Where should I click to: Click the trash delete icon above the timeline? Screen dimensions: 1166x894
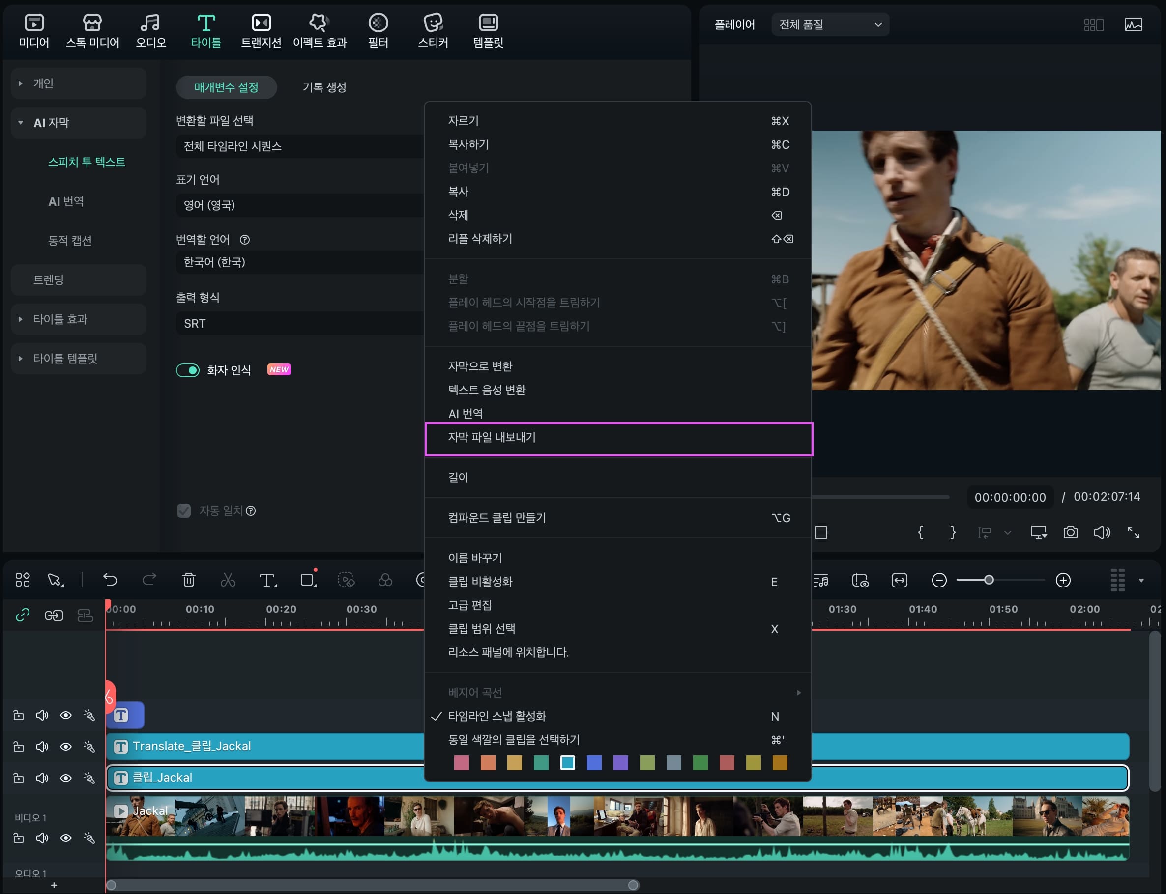coord(189,580)
